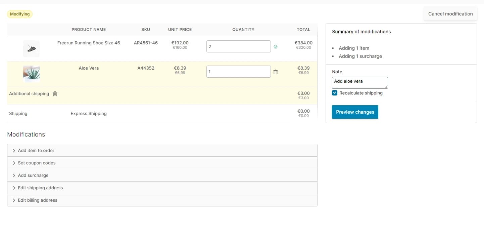
Task: Remove the Additional shipping surcharge
Action: 55,94
